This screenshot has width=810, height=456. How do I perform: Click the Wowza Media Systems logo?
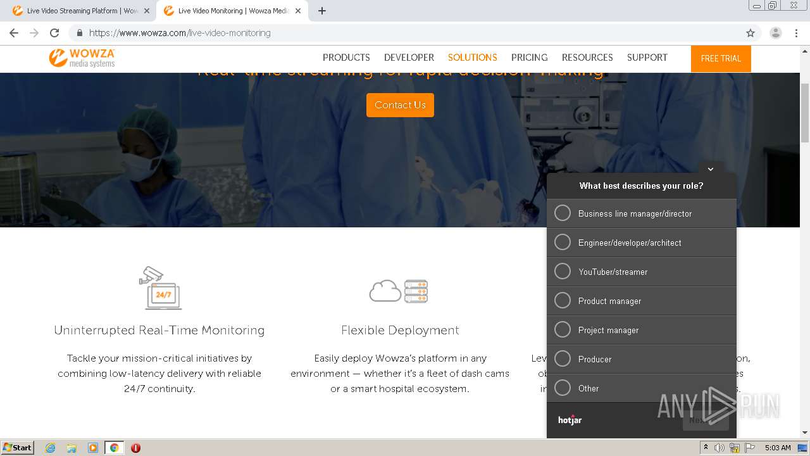[82, 58]
